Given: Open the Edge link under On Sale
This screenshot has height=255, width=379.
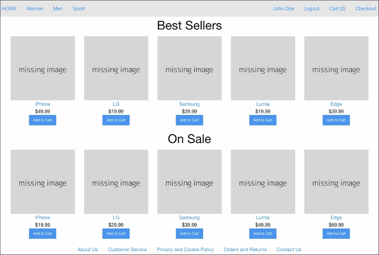Looking at the screenshot, I should 336,218.
